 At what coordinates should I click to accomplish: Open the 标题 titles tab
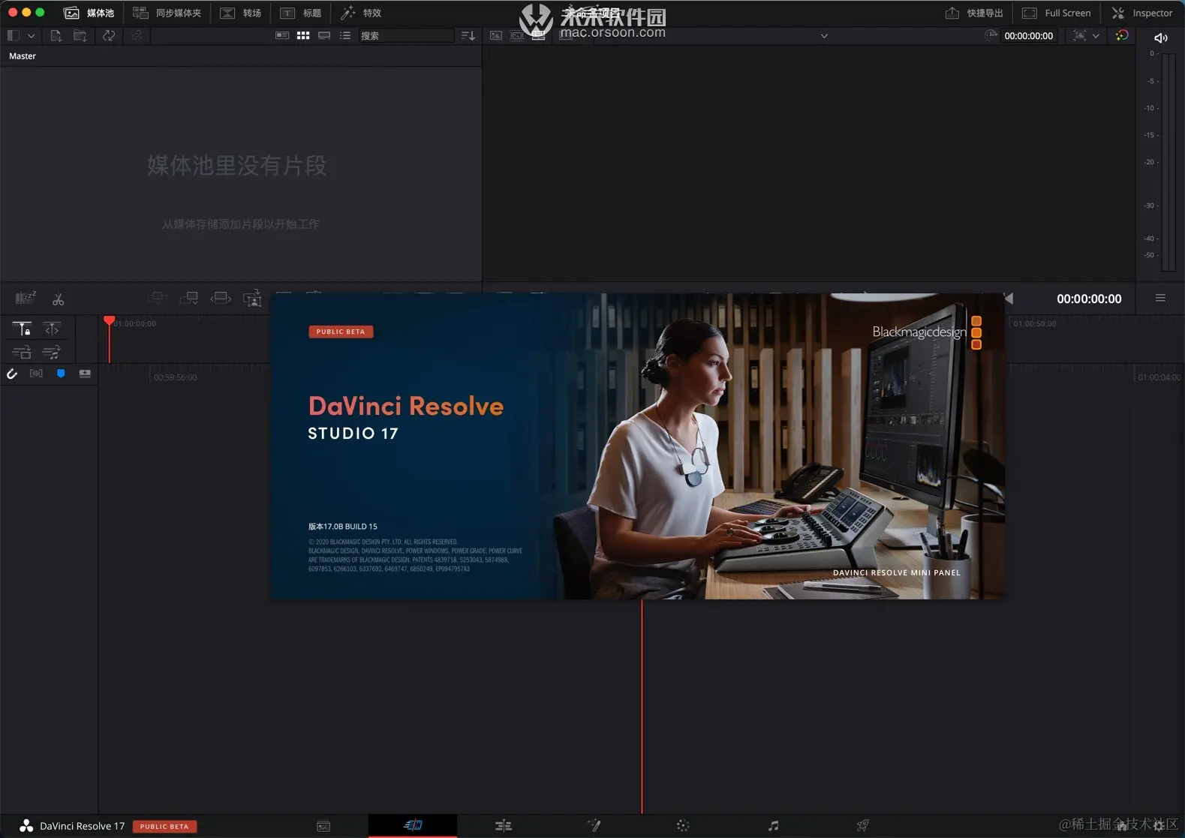point(301,13)
